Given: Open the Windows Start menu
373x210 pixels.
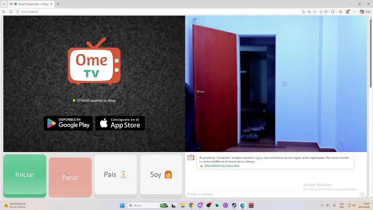Looking at the screenshot, I should [x=122, y=205].
